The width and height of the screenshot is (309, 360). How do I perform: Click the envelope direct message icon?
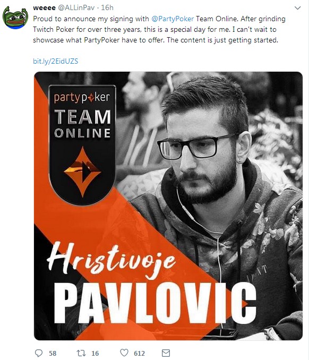(x=166, y=353)
